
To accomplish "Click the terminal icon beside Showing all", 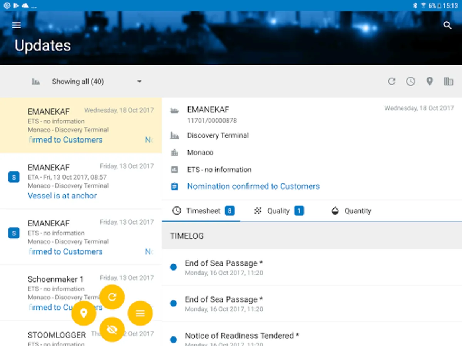I will click(x=36, y=82).
